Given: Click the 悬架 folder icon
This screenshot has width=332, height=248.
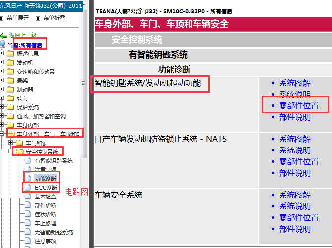Looking at the screenshot, I should coord(10,81).
